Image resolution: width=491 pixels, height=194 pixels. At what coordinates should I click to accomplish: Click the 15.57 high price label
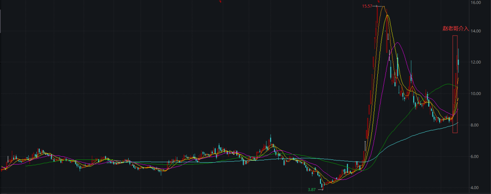click(367, 6)
